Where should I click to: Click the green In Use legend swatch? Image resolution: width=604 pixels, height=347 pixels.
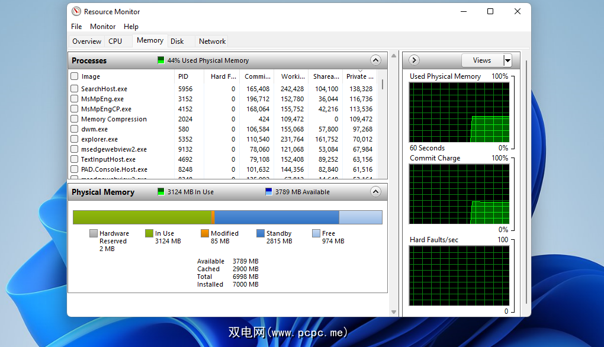(149, 233)
